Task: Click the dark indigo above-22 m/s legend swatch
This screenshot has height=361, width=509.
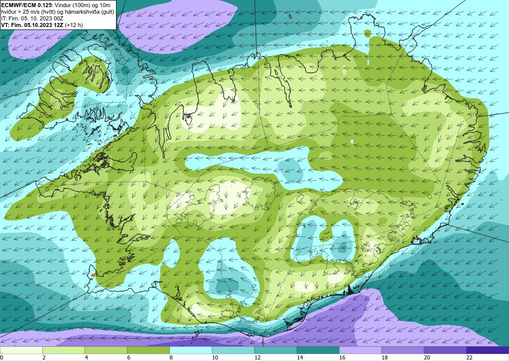Action: point(488,350)
